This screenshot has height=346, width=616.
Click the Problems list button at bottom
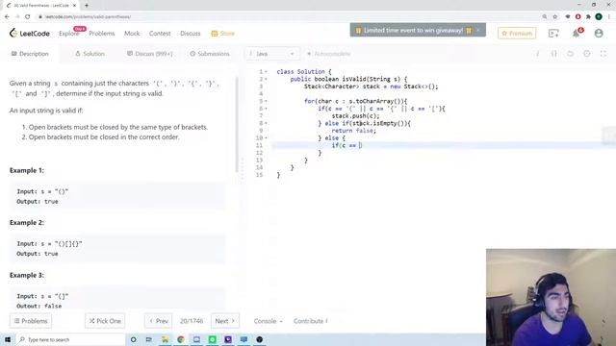[31, 321]
